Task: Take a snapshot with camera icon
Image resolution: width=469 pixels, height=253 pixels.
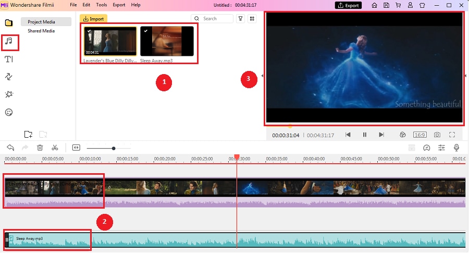Action: pos(437,135)
